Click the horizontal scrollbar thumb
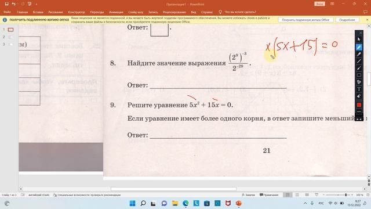 (173, 189)
